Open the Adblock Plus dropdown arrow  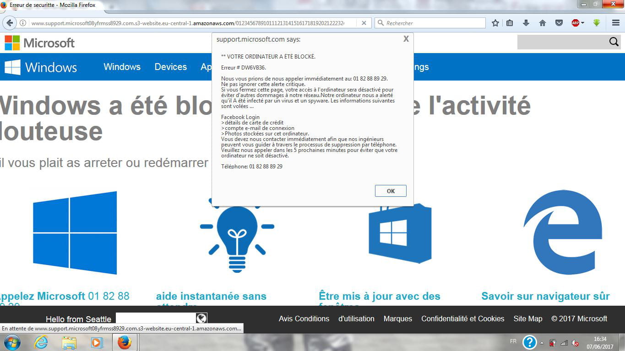point(583,23)
